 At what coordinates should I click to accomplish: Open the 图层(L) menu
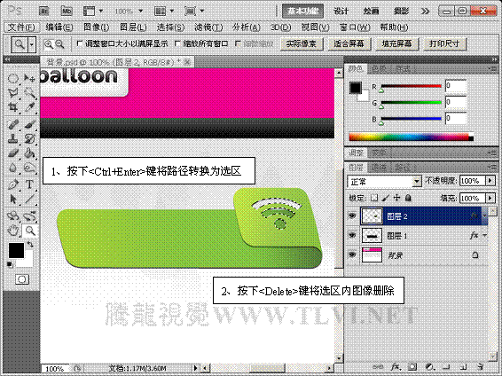pyautogui.click(x=133, y=27)
